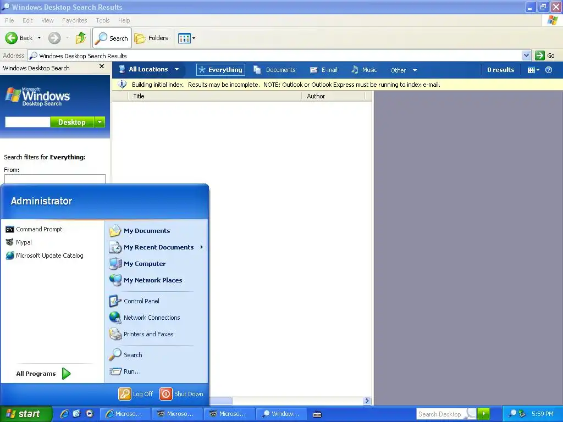Screen dimensions: 563x422
Task: Launch Internet Explorer from Quick Launch
Action: coord(64,414)
